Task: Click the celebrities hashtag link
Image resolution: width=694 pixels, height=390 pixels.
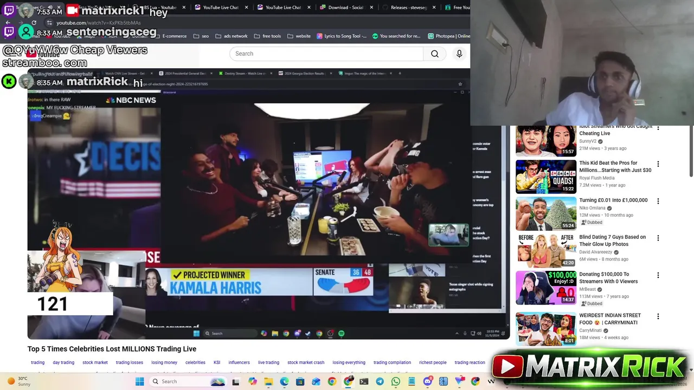Action: [x=195, y=362]
